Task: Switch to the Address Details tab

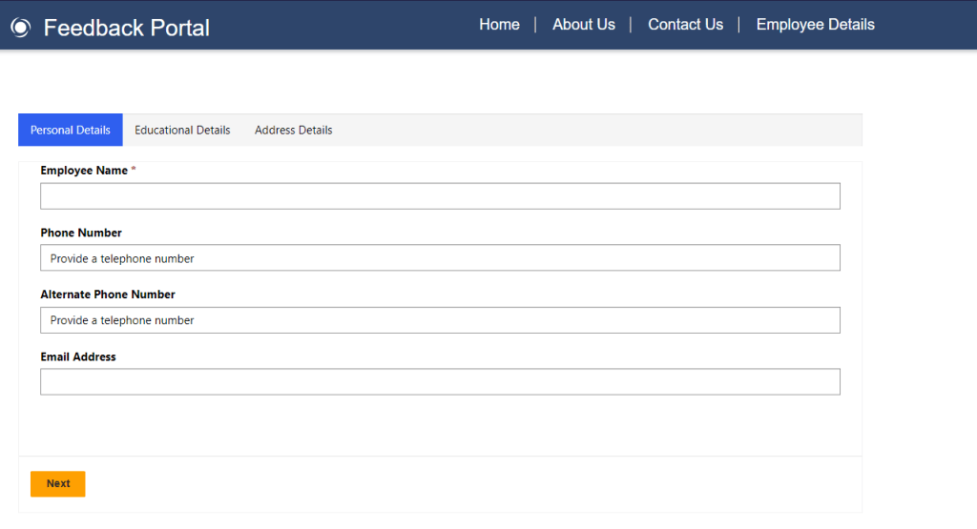Action: 293,131
